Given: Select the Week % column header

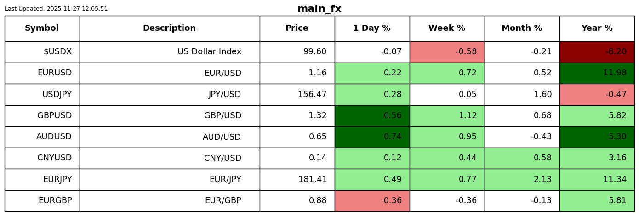Looking at the screenshot, I should [447, 28].
